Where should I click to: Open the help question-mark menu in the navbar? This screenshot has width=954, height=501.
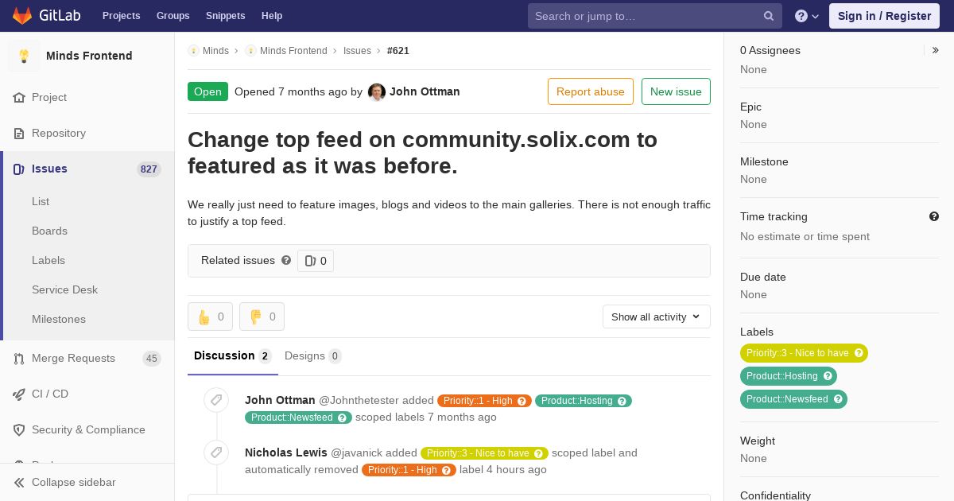[807, 16]
